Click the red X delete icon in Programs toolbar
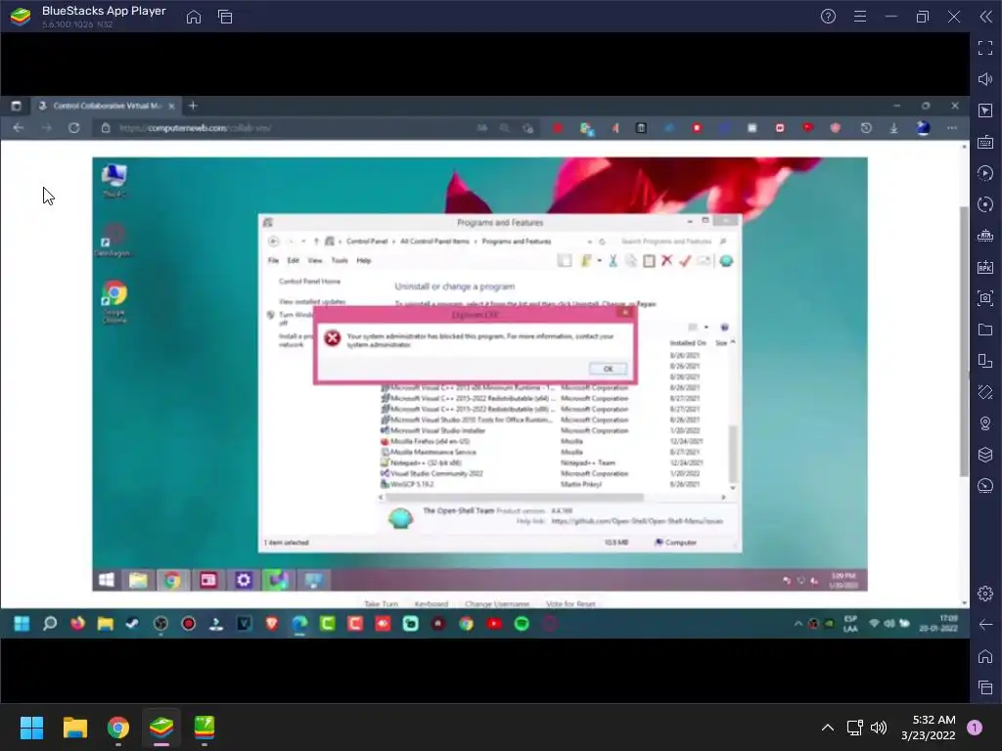The width and height of the screenshot is (1002, 751). pyautogui.click(x=666, y=260)
